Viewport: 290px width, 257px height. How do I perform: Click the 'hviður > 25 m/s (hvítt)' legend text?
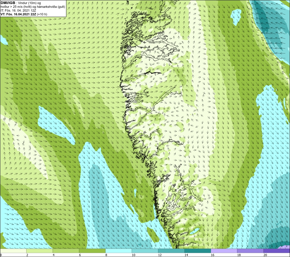tap(16, 7)
